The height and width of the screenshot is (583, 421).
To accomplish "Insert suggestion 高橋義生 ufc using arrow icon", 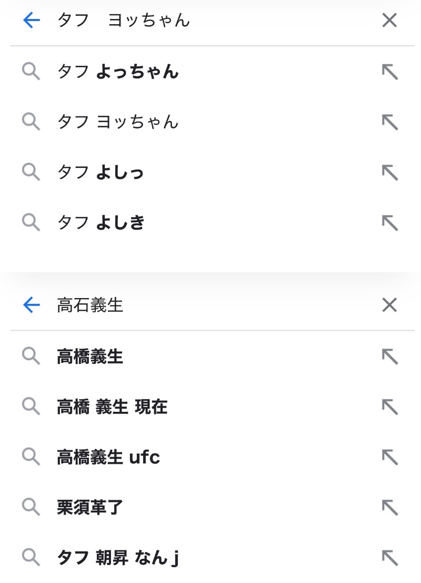I will [x=389, y=457].
